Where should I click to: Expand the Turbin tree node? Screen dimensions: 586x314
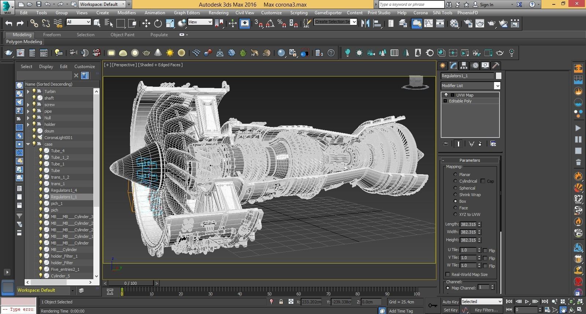[x=28, y=91]
